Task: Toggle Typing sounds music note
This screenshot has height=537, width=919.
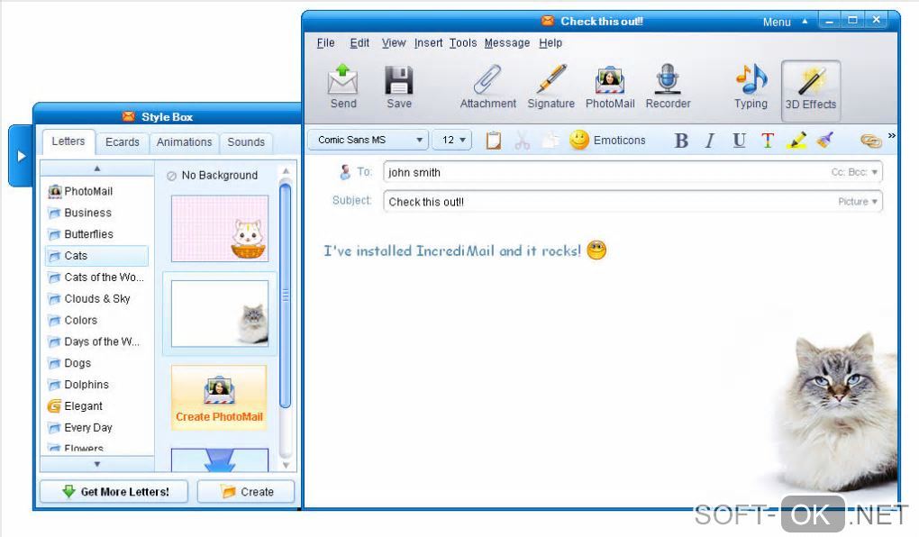Action: 751,86
